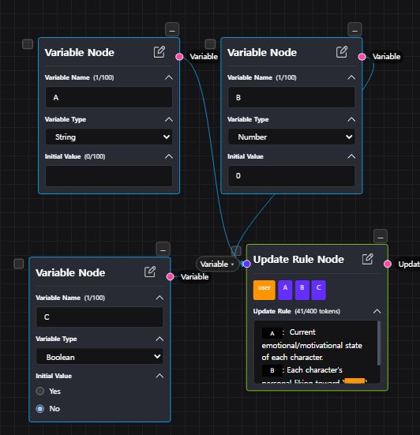The width and height of the screenshot is (420, 435).
Task: Click purple input port of Update Rule Node
Action: click(246, 264)
